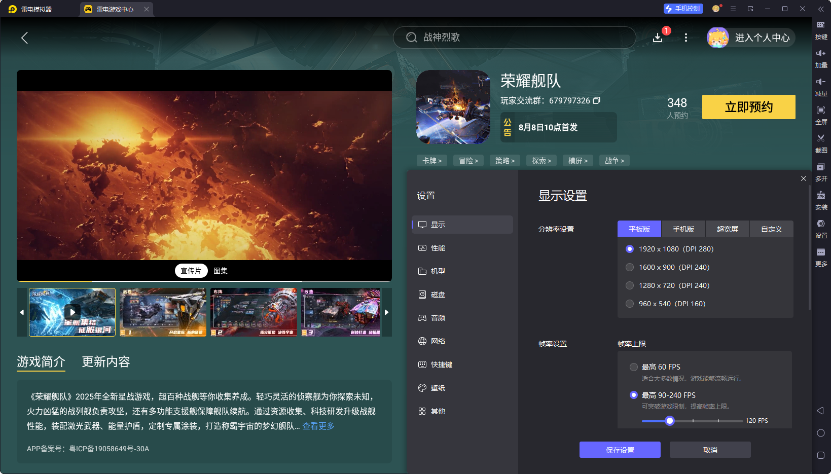Click the 立即预约 pre-register button
831x474 pixels.
[x=749, y=107]
